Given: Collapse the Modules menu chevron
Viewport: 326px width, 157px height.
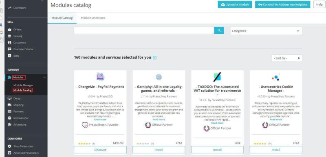Looking at the screenshot, I should click(x=44, y=77).
